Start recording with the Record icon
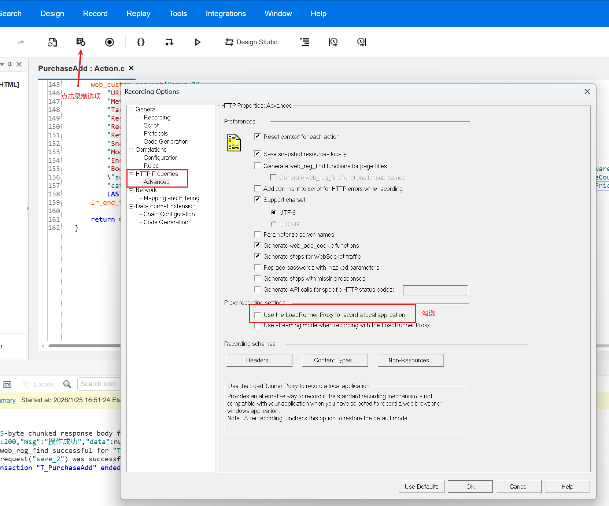This screenshot has width=609, height=506. pyautogui.click(x=110, y=42)
